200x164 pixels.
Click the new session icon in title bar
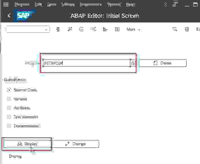pos(175,4)
